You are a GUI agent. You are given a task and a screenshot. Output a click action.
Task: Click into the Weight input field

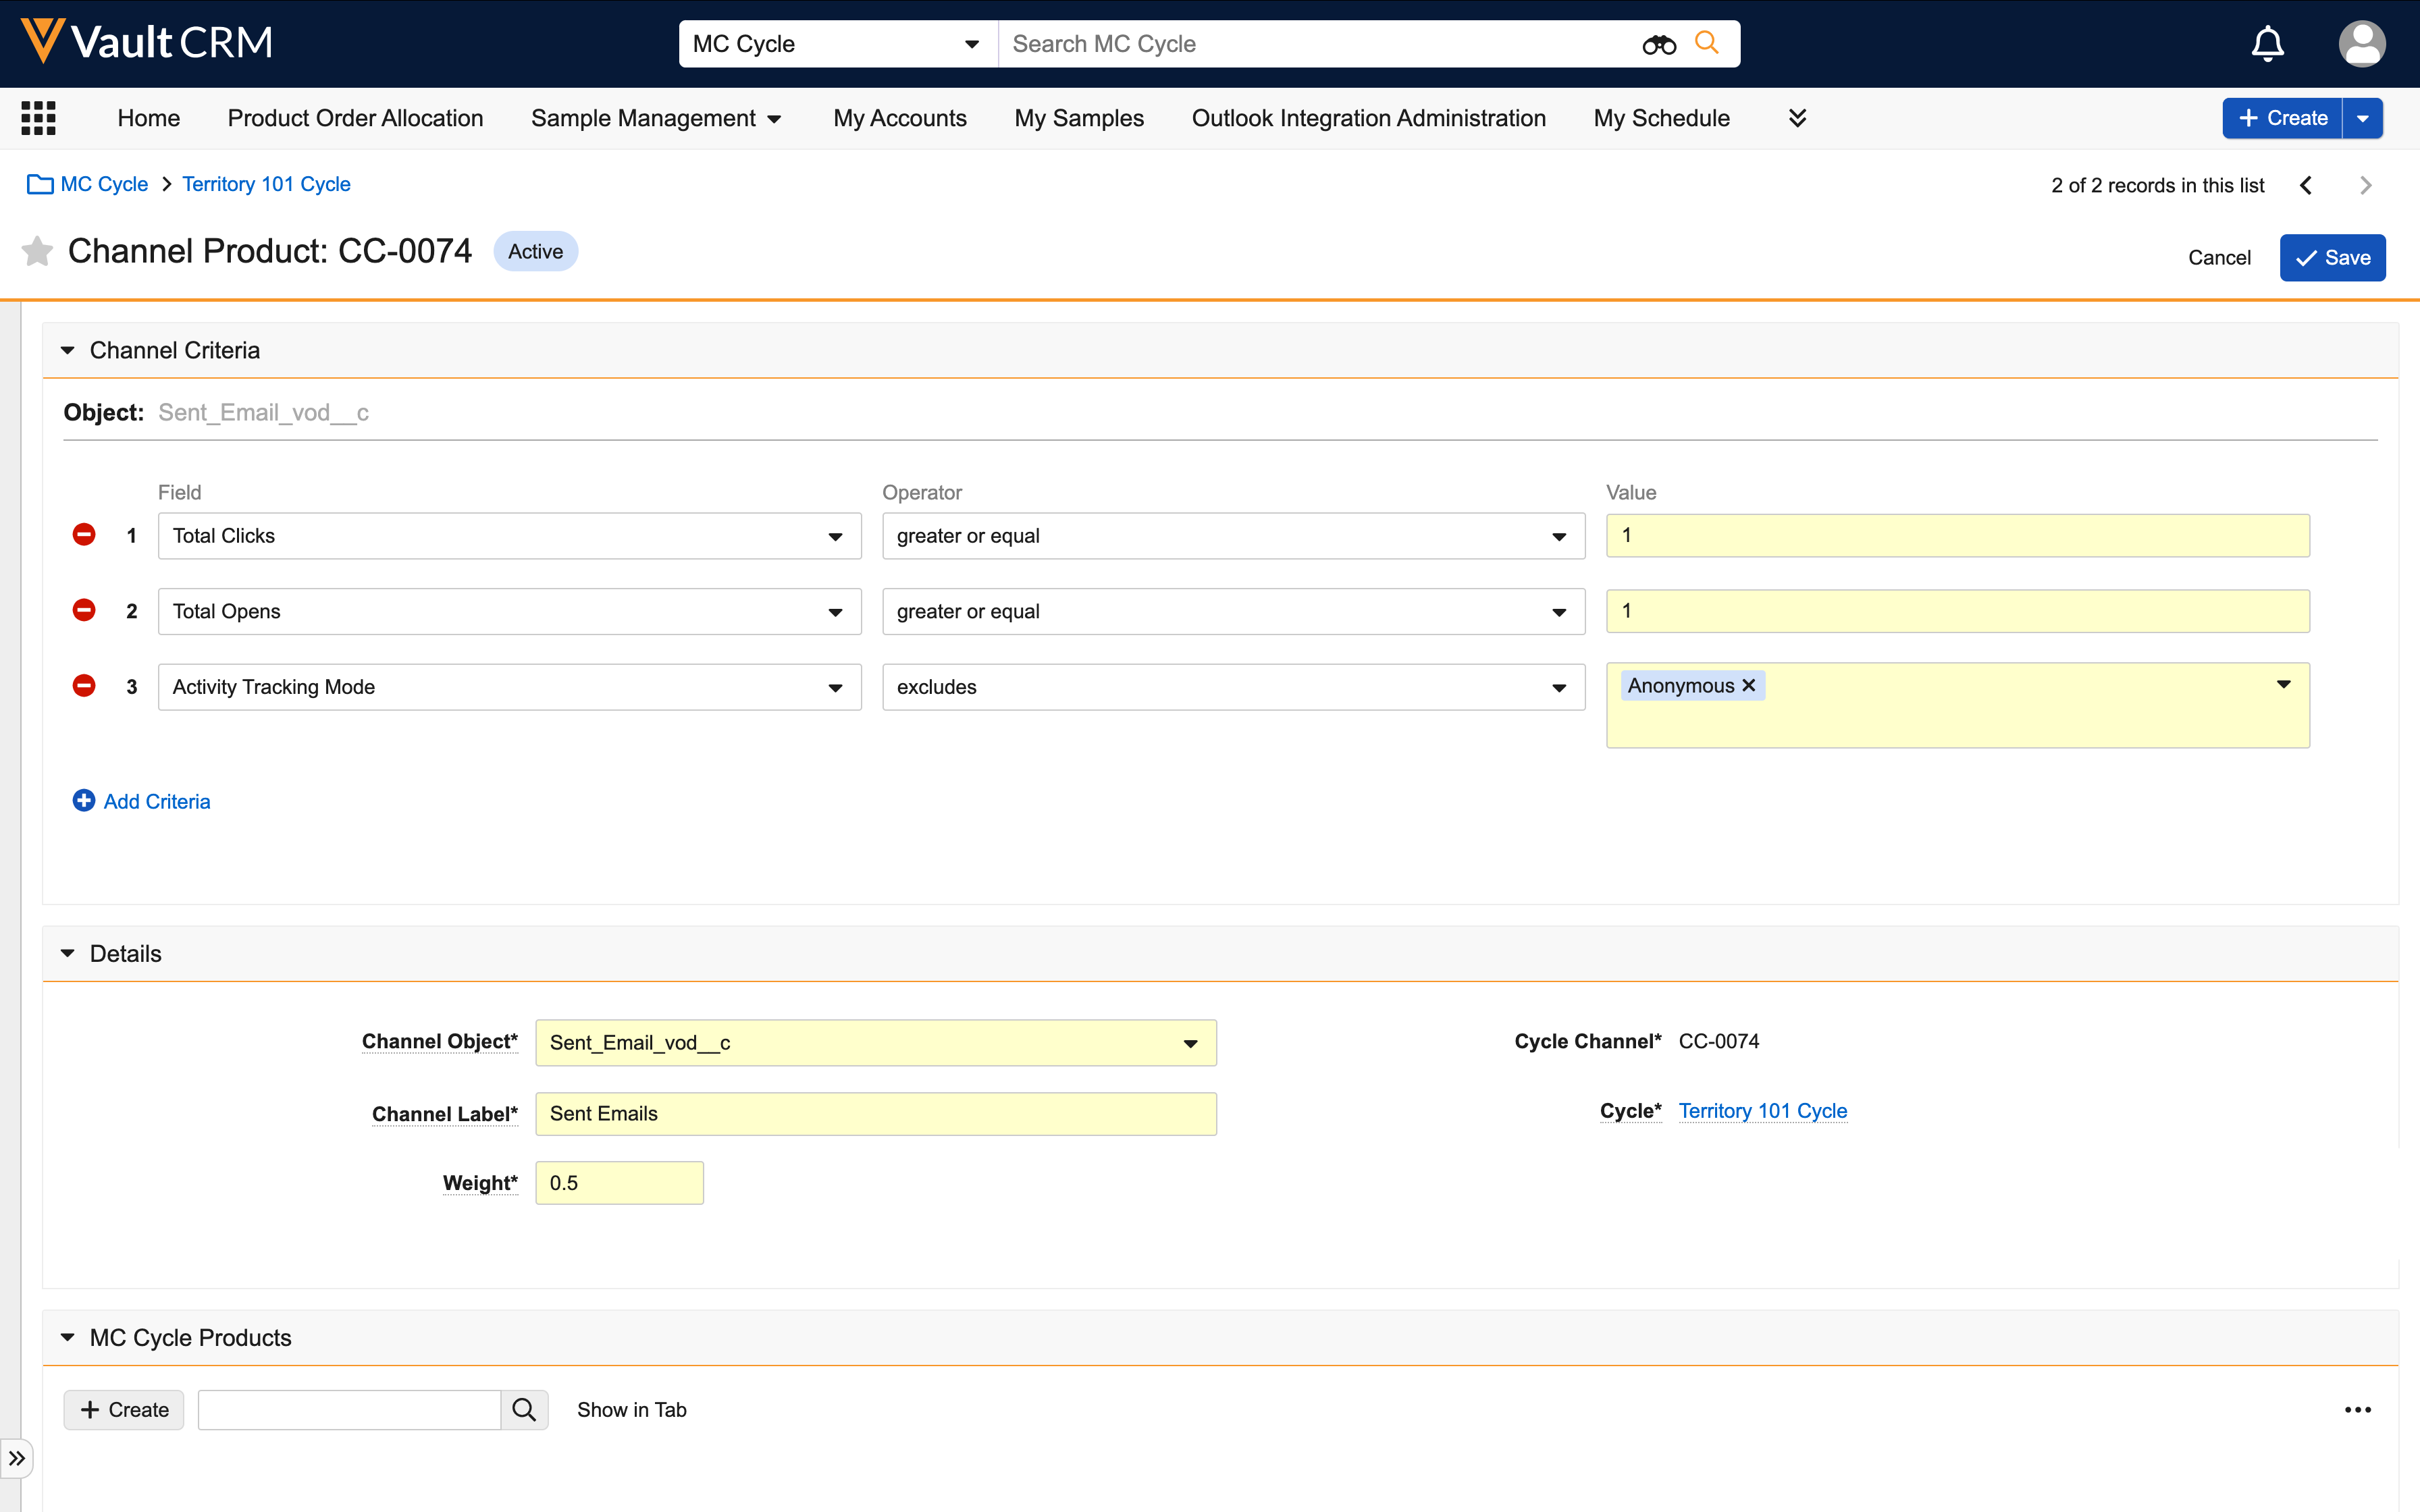pyautogui.click(x=619, y=1183)
